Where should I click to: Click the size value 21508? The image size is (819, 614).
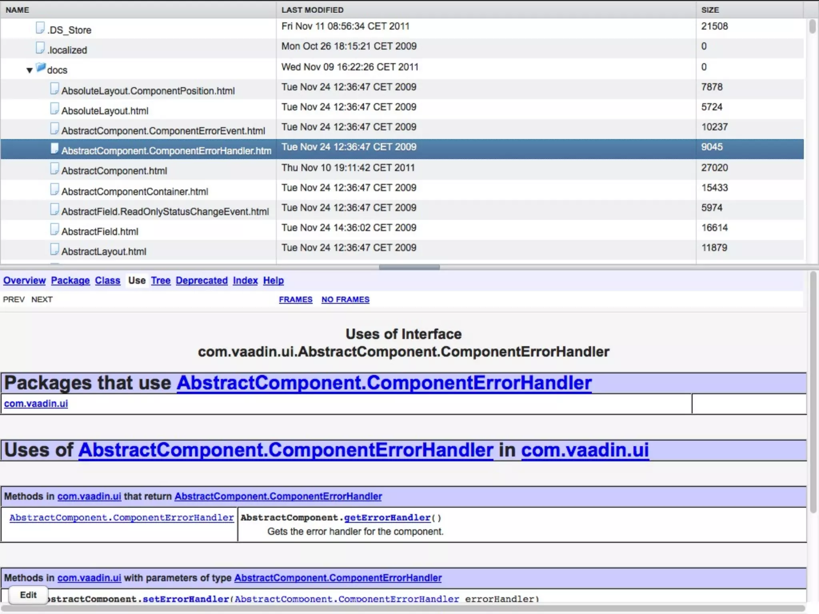(x=715, y=26)
